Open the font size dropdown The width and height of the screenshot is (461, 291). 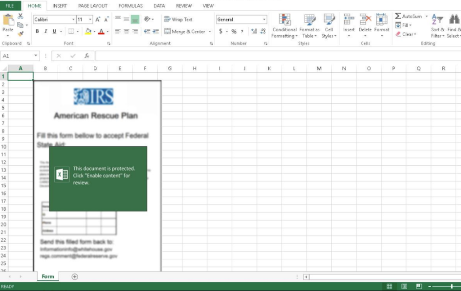click(x=90, y=20)
